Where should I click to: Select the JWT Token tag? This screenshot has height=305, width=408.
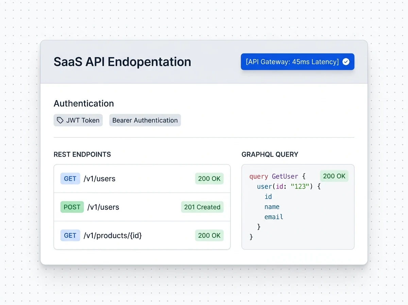point(78,120)
